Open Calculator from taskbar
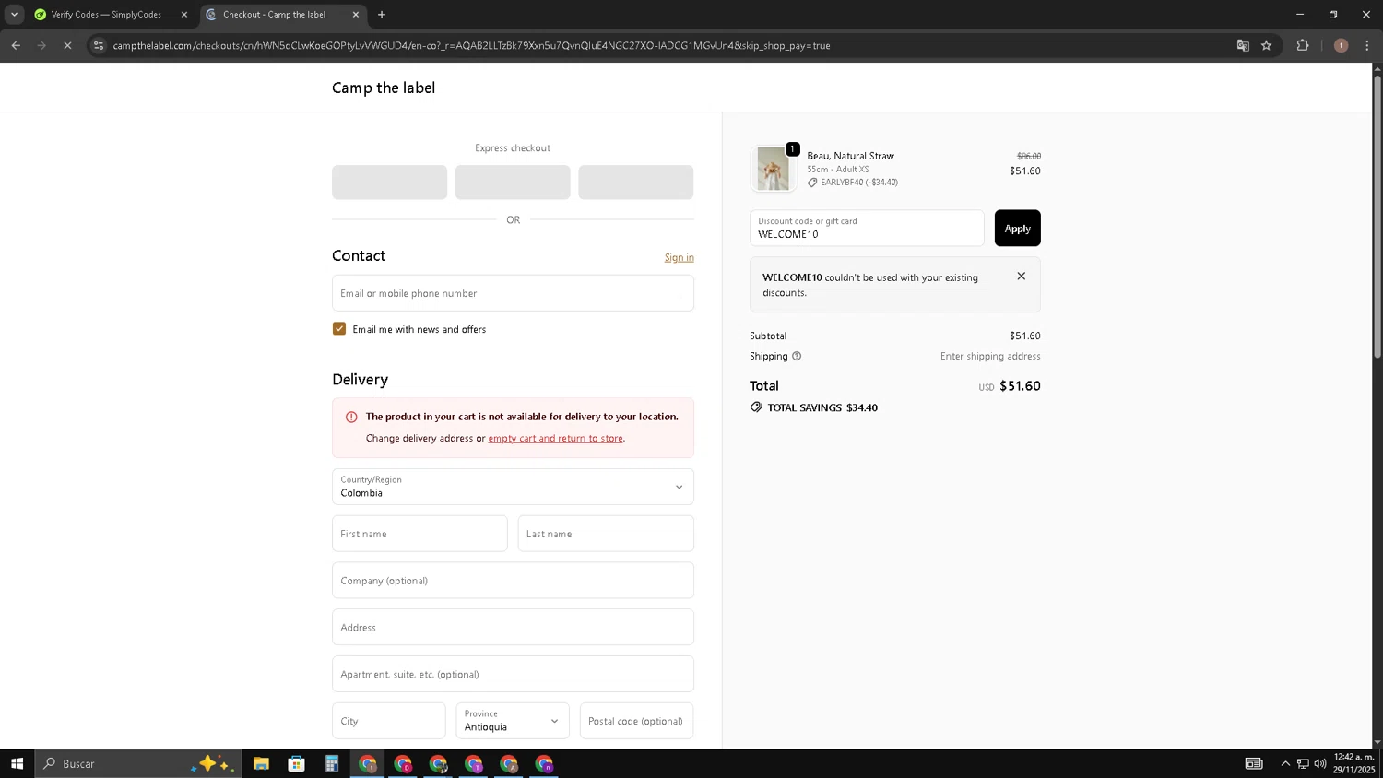 point(332,763)
